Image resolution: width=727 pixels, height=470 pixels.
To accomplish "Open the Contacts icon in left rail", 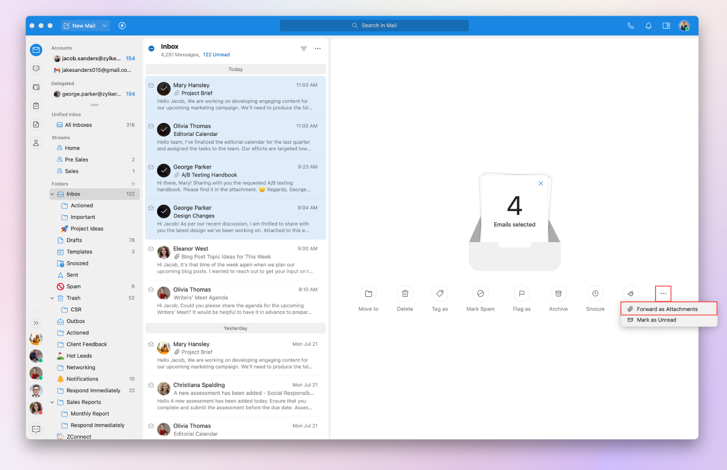I will coord(36,143).
